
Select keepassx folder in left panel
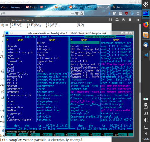[13, 92]
